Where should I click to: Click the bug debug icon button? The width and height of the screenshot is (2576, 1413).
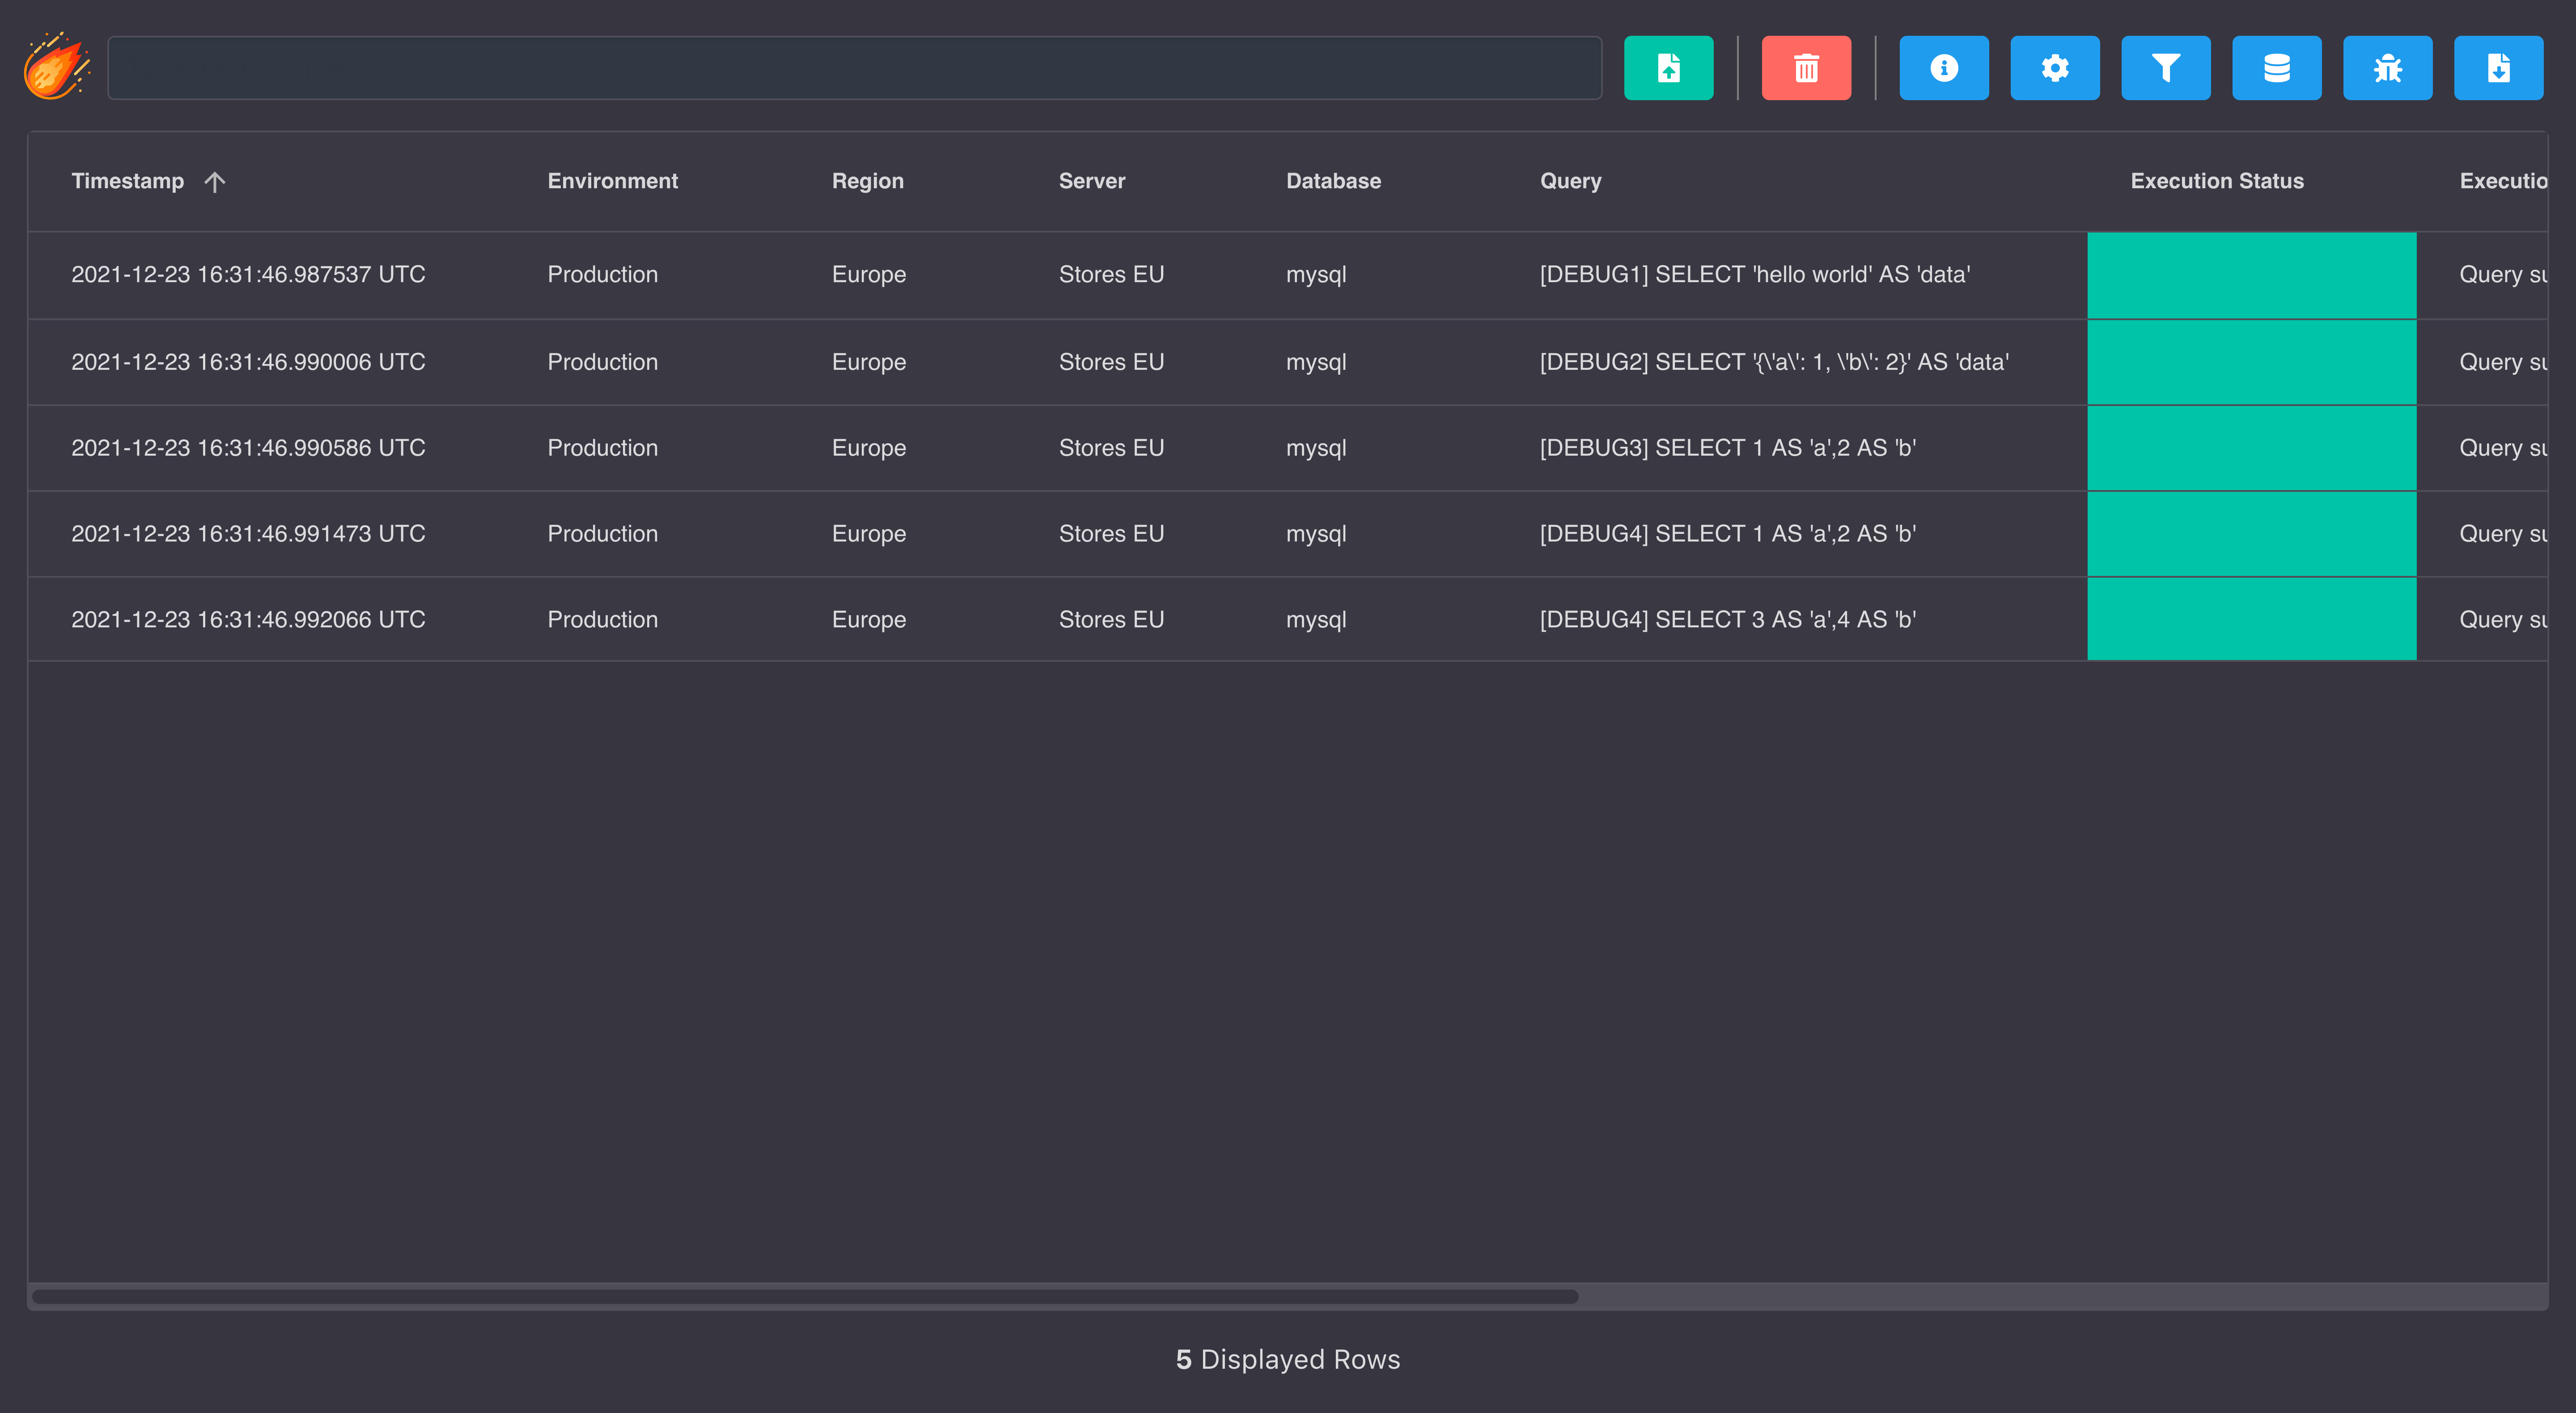point(2388,68)
